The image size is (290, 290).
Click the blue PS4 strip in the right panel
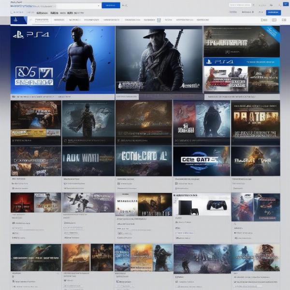click(242, 62)
